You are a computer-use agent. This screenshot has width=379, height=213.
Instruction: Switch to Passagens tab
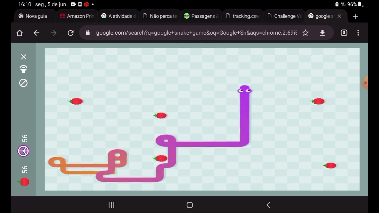[x=201, y=16]
